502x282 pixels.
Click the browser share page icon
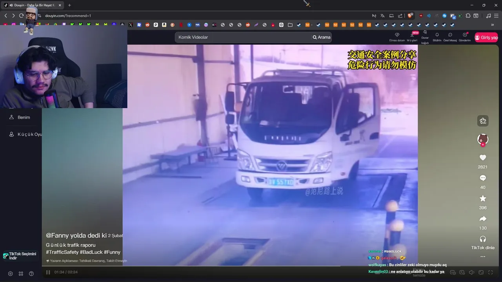pos(400,16)
